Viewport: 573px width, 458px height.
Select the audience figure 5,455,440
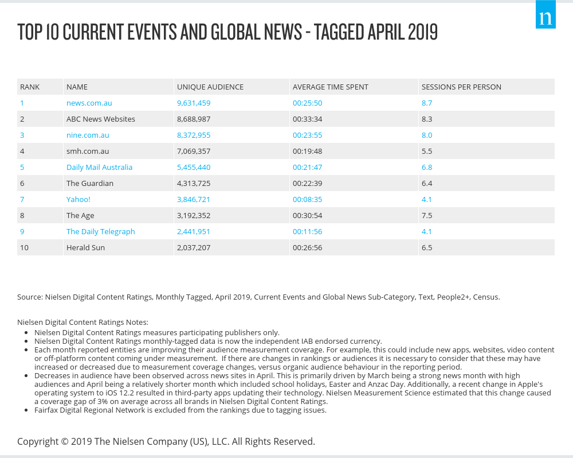(194, 168)
